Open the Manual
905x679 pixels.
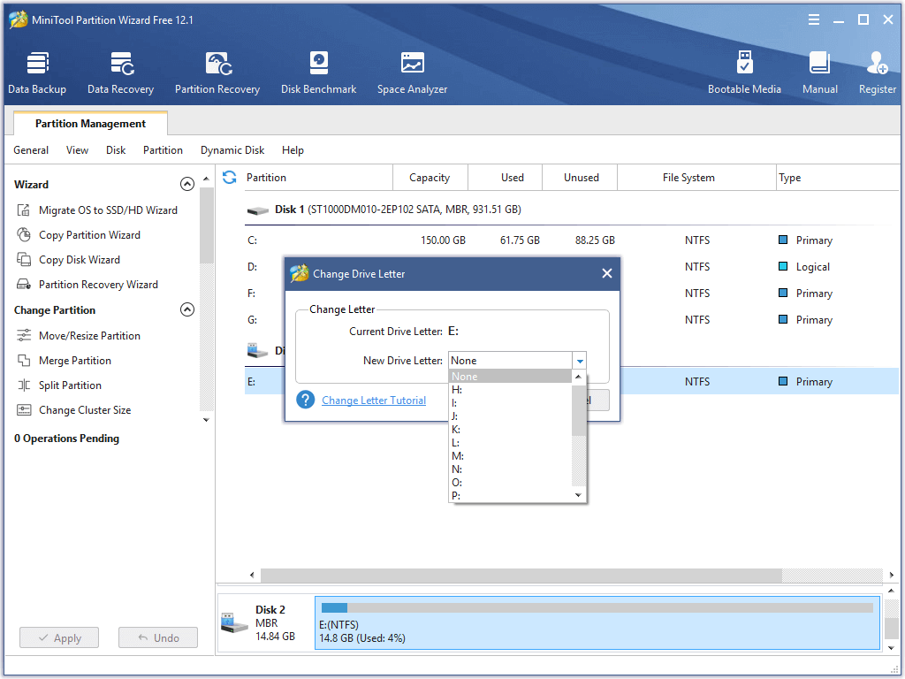coord(819,72)
